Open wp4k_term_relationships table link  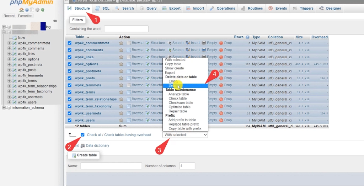coord(96,99)
